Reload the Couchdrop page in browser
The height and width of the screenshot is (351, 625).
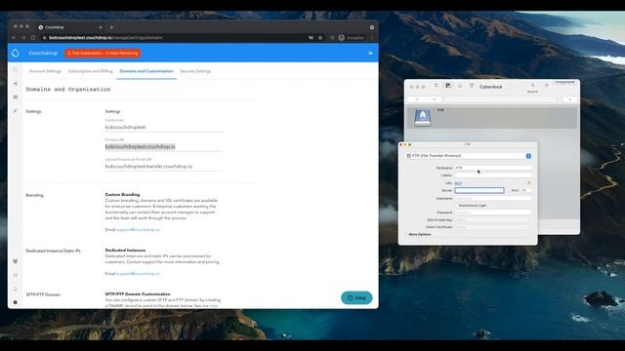tap(33, 38)
